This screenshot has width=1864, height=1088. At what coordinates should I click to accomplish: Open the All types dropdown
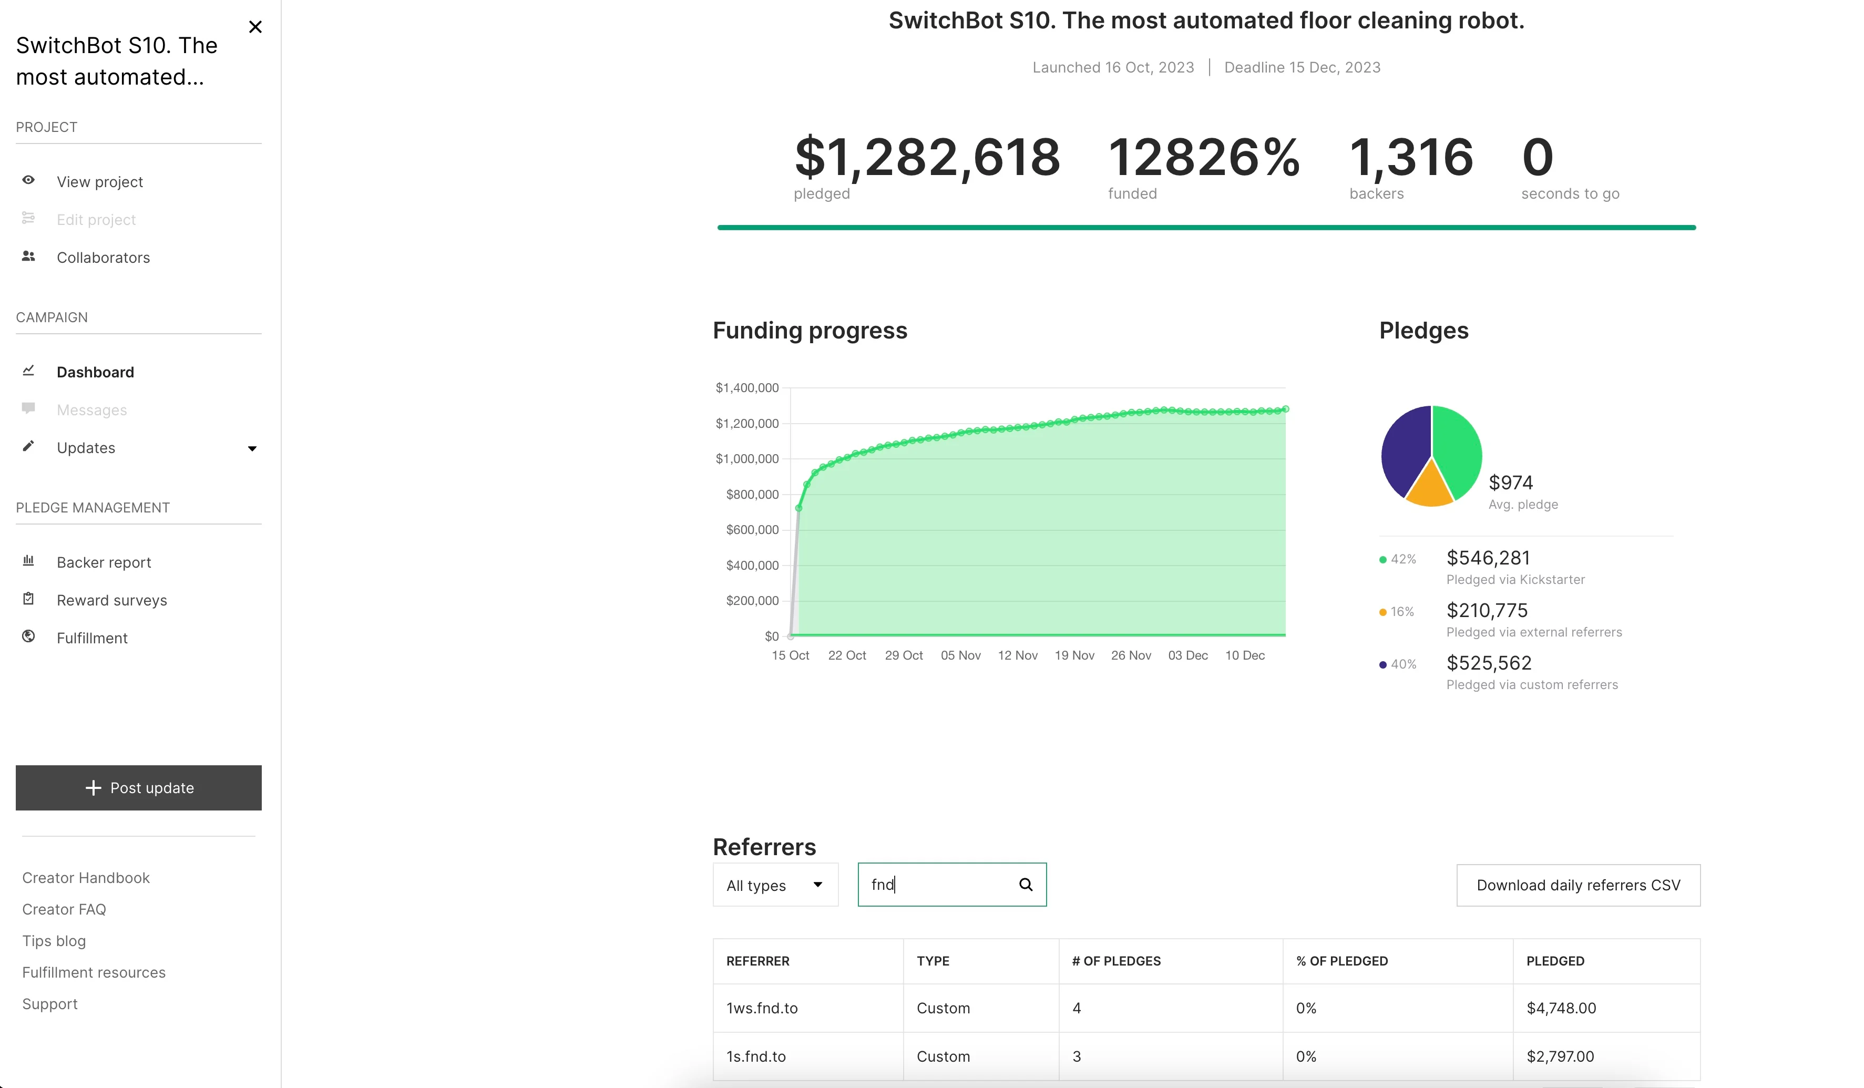click(x=775, y=885)
